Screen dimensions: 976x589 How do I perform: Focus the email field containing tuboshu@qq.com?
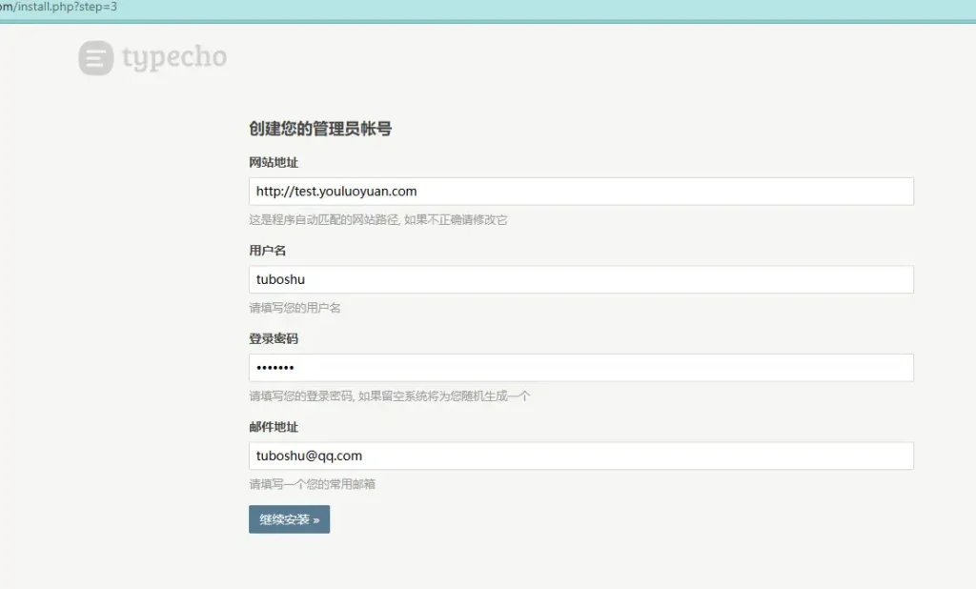click(580, 456)
